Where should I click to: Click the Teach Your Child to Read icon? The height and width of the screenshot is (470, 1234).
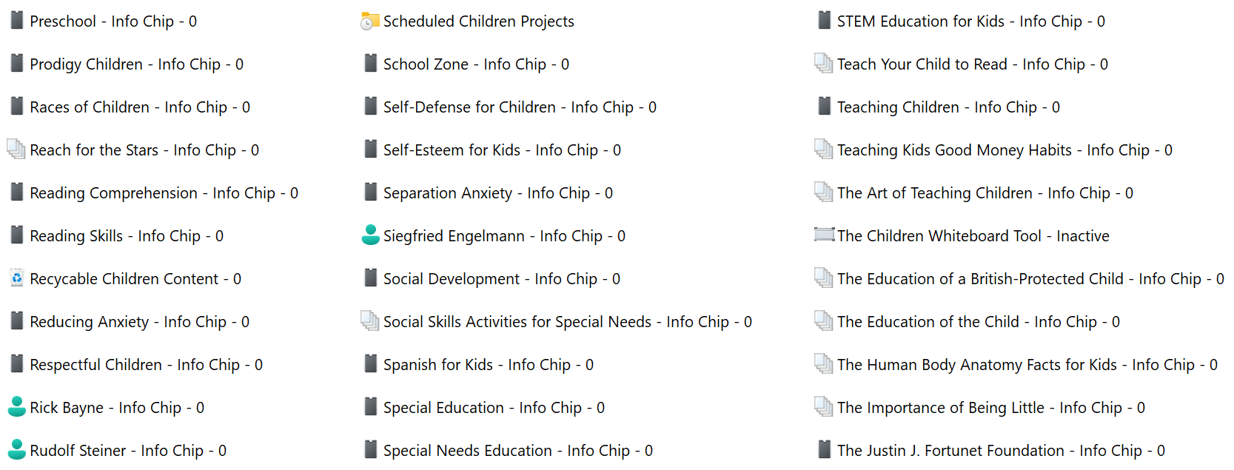coord(824,64)
